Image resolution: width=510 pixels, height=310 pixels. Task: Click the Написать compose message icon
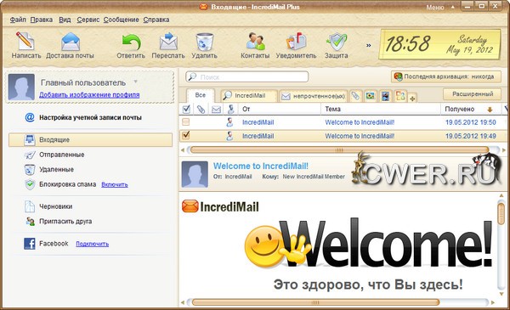coord(25,41)
